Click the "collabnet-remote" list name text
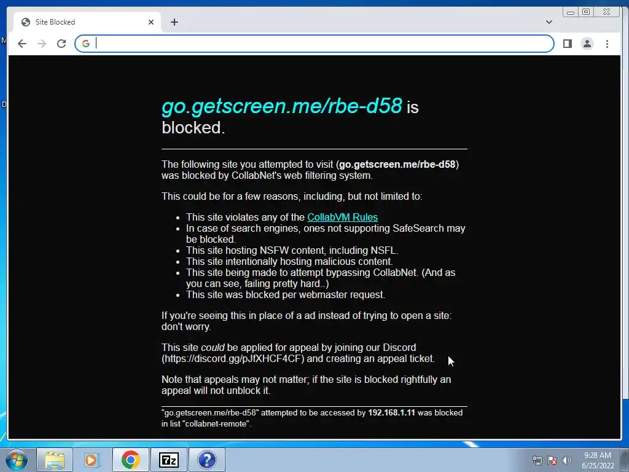Image resolution: width=629 pixels, height=472 pixels. pos(217,424)
